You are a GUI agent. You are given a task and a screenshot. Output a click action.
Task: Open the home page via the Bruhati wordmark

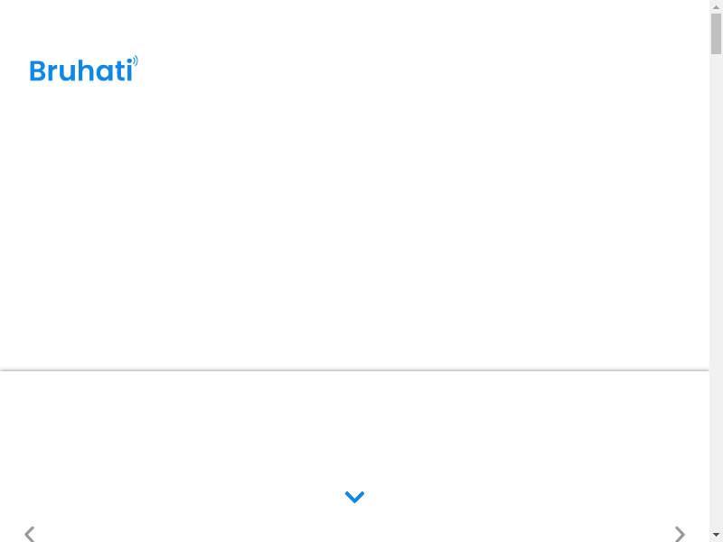tap(81, 70)
